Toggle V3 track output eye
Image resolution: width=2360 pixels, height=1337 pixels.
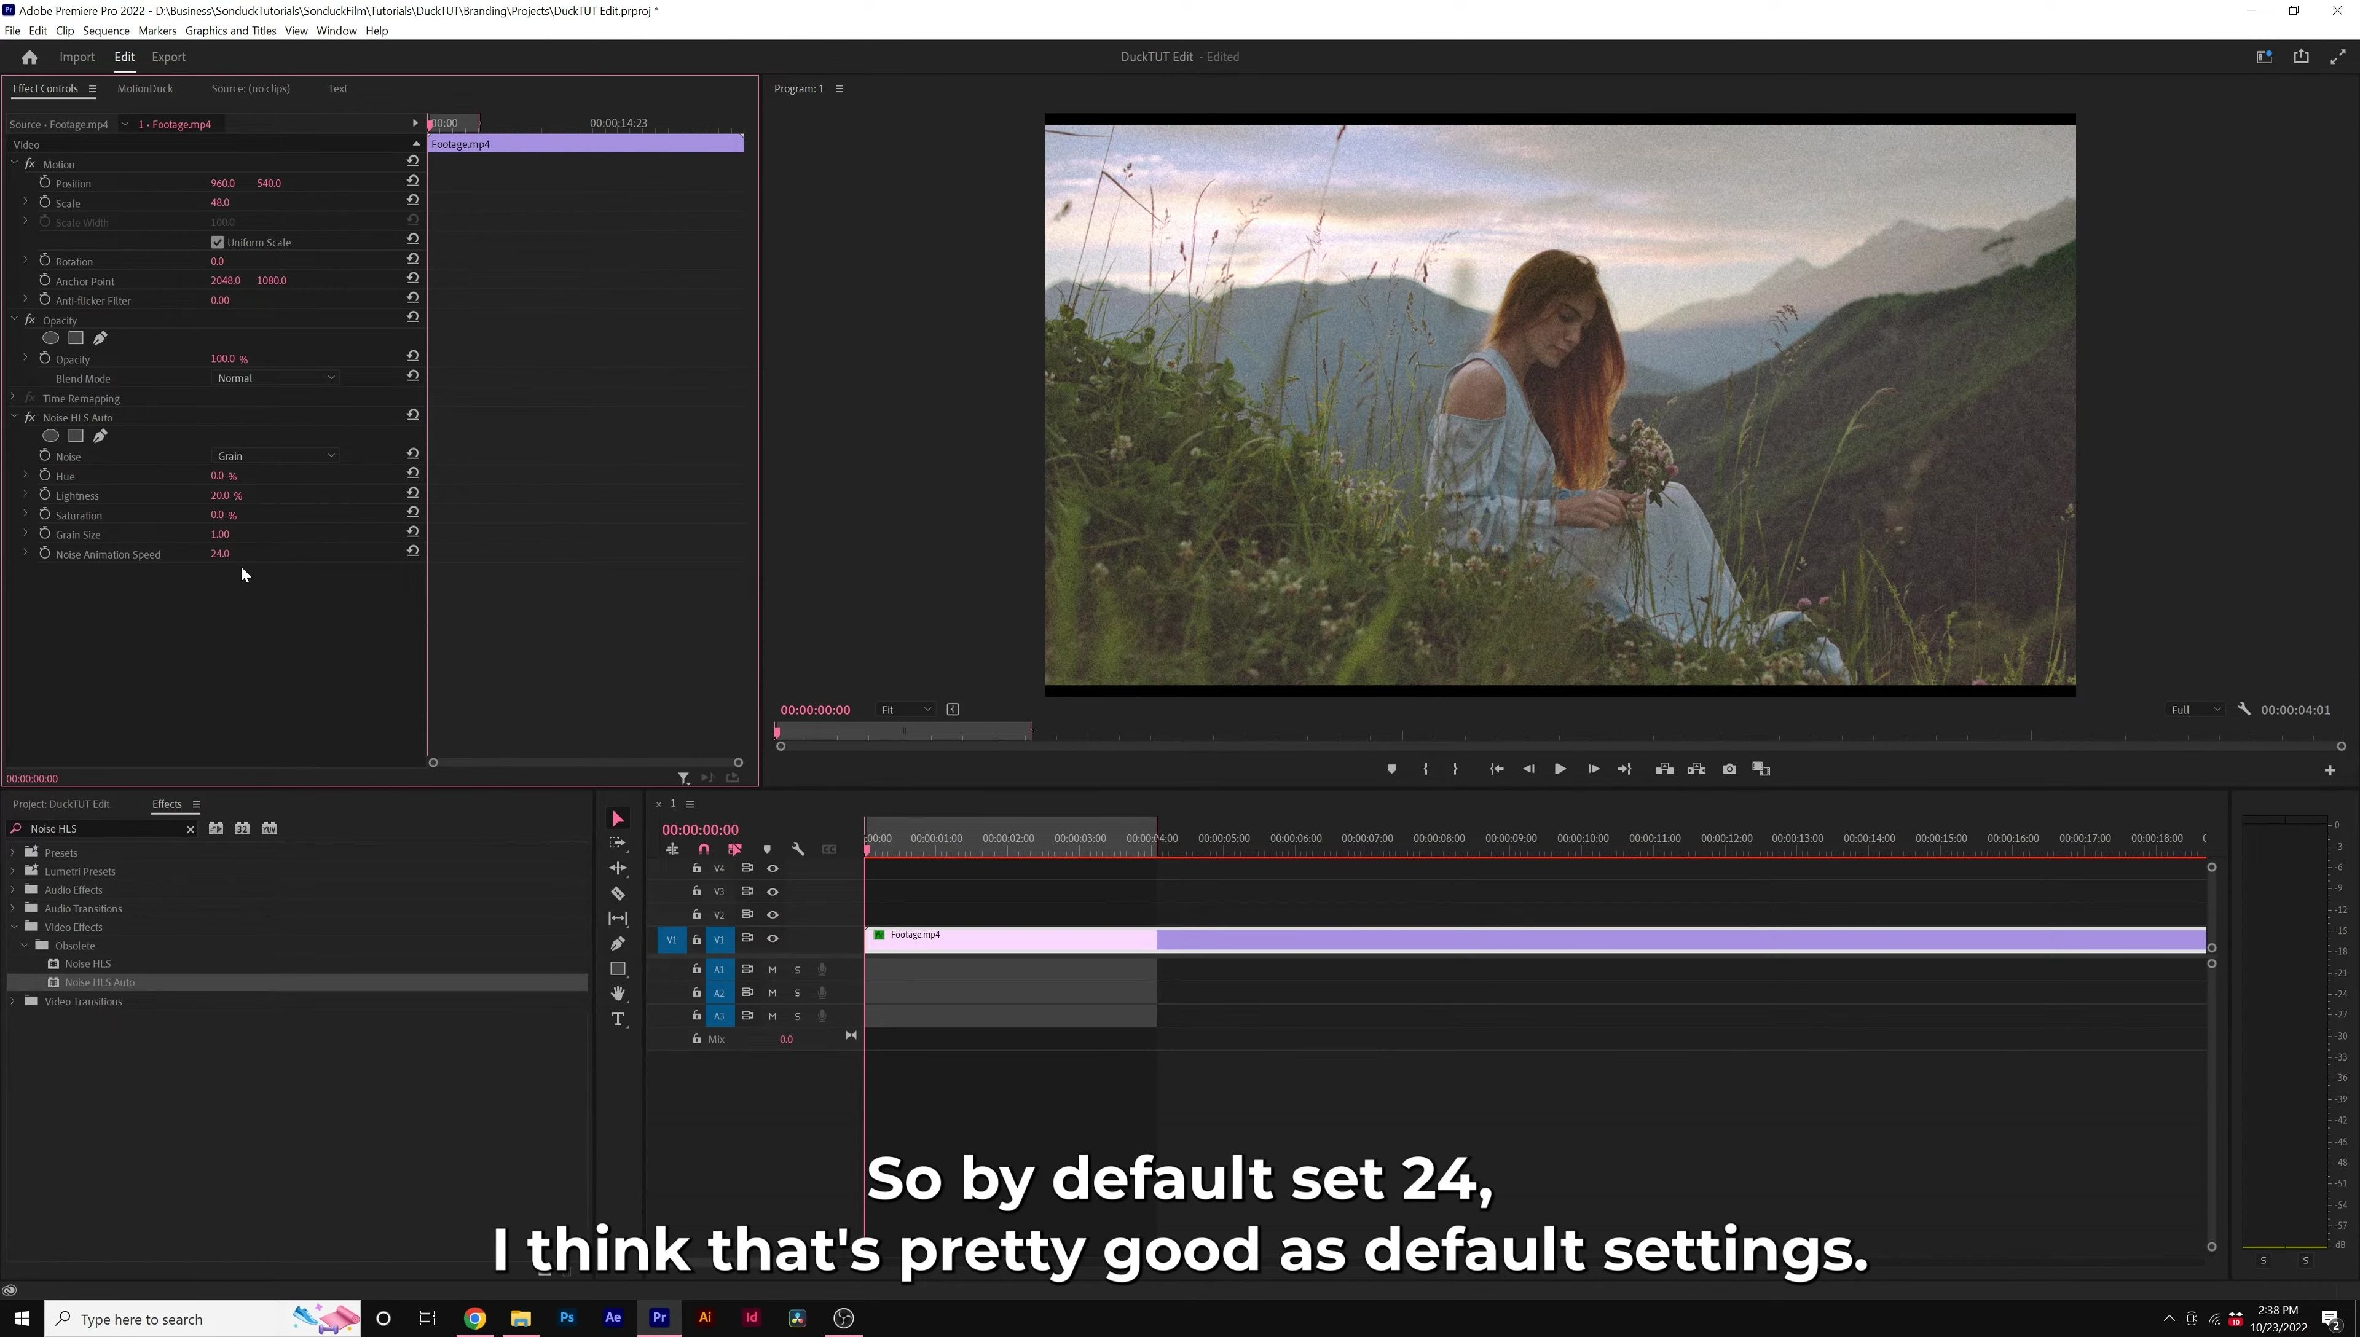click(773, 892)
